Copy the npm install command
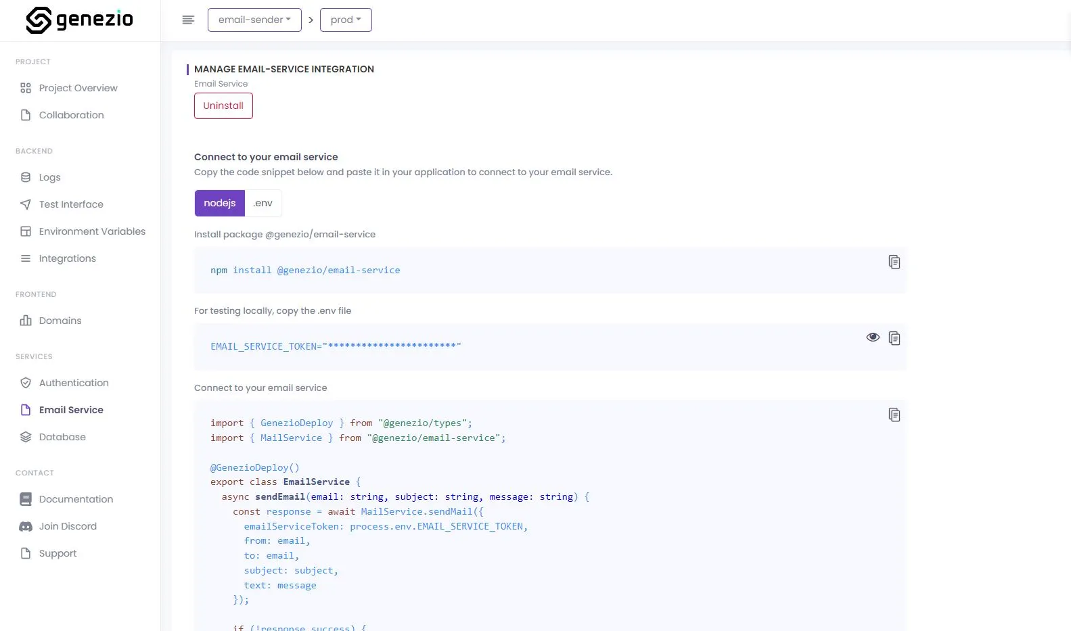This screenshot has height=631, width=1071. coord(894,262)
